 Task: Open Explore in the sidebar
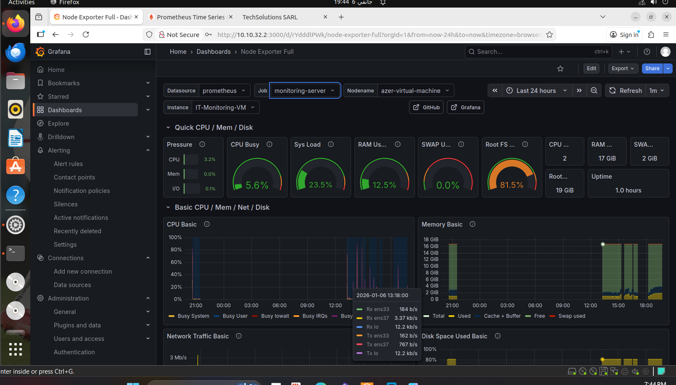(58, 123)
